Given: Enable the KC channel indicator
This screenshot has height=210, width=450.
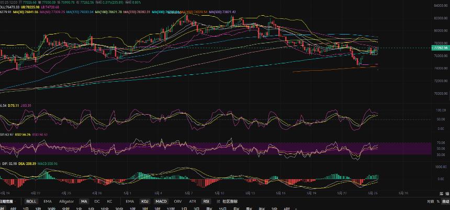Looking at the screenshot, I should (109, 202).
